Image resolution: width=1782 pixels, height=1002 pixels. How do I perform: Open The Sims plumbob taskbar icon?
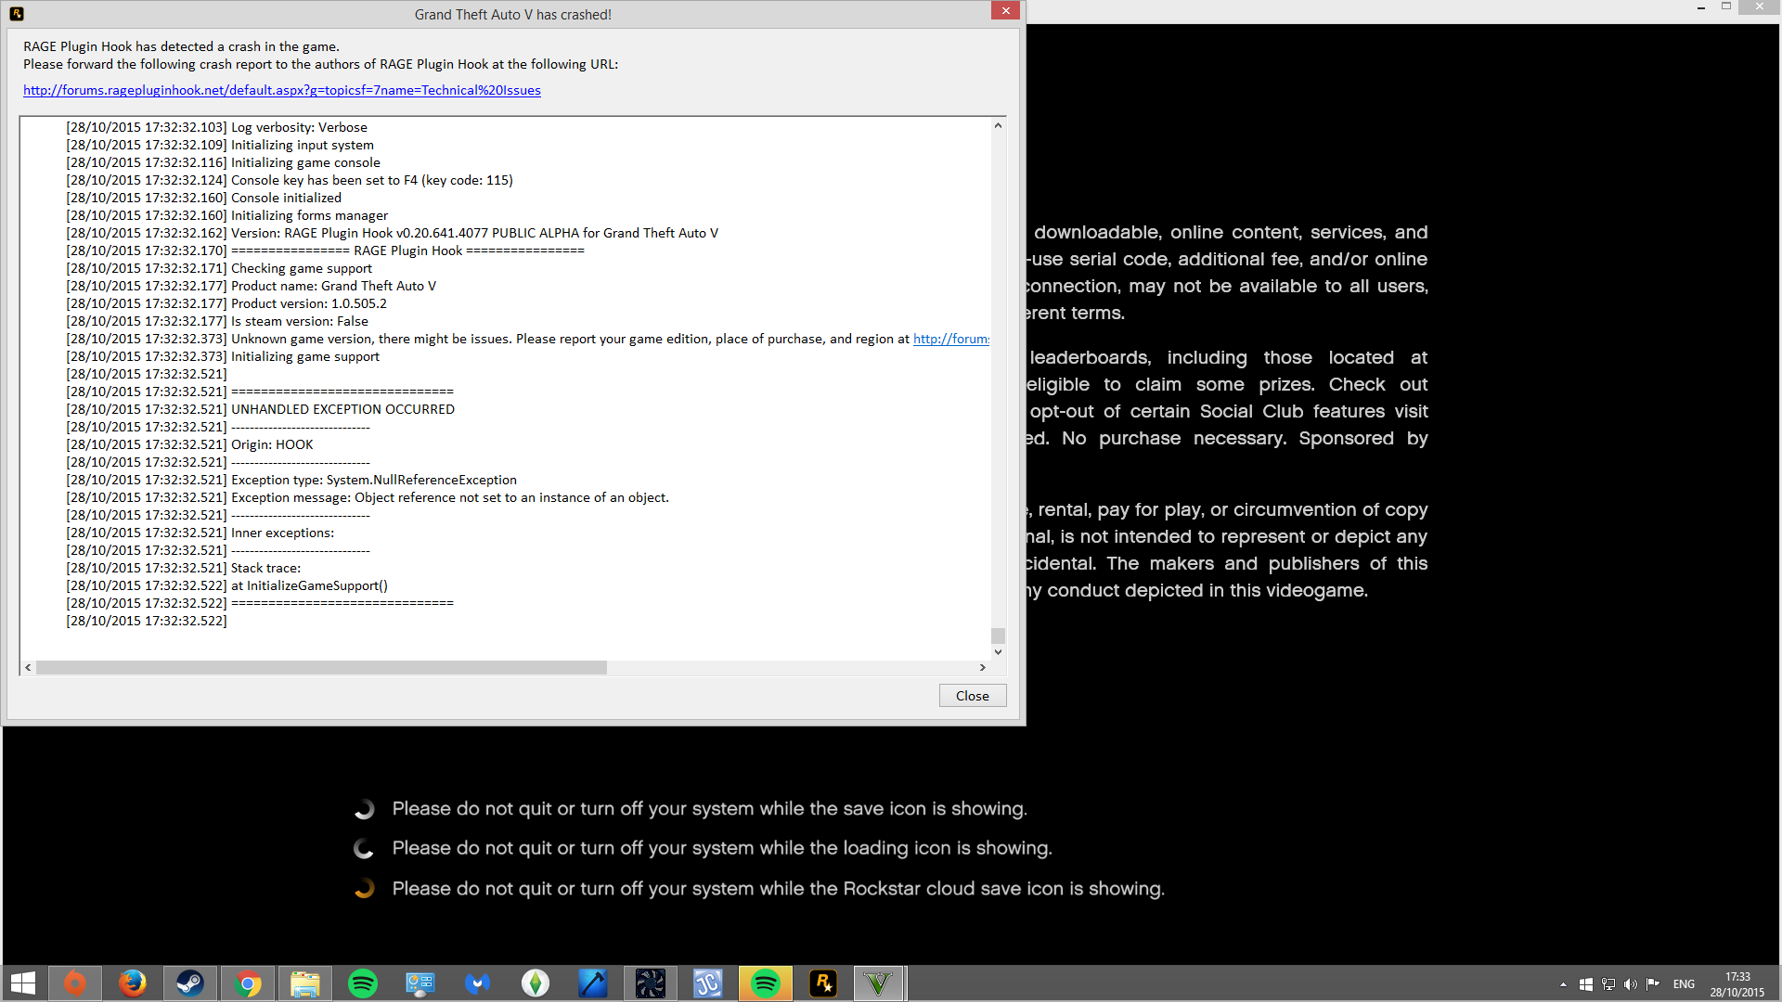click(536, 983)
